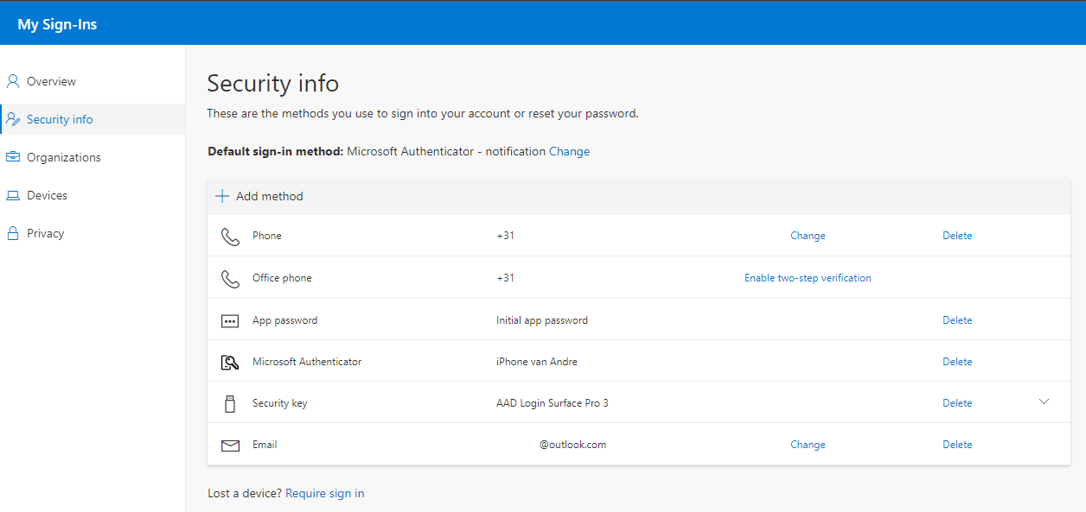Click the Security key USB icon

pyautogui.click(x=230, y=403)
